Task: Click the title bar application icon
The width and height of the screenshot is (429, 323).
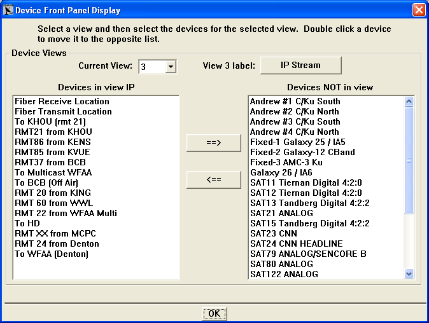Action: 8,10
